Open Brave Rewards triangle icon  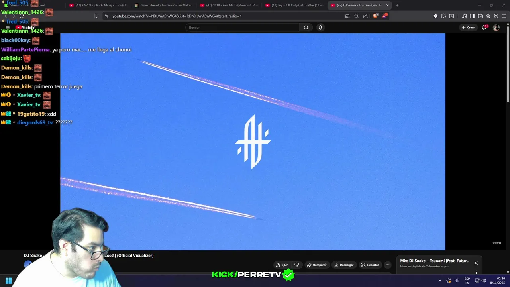[384, 16]
